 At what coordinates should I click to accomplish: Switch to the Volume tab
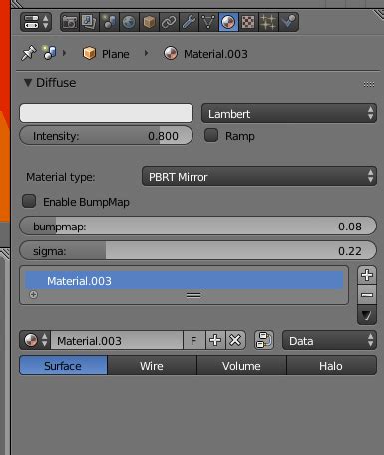[x=241, y=365]
